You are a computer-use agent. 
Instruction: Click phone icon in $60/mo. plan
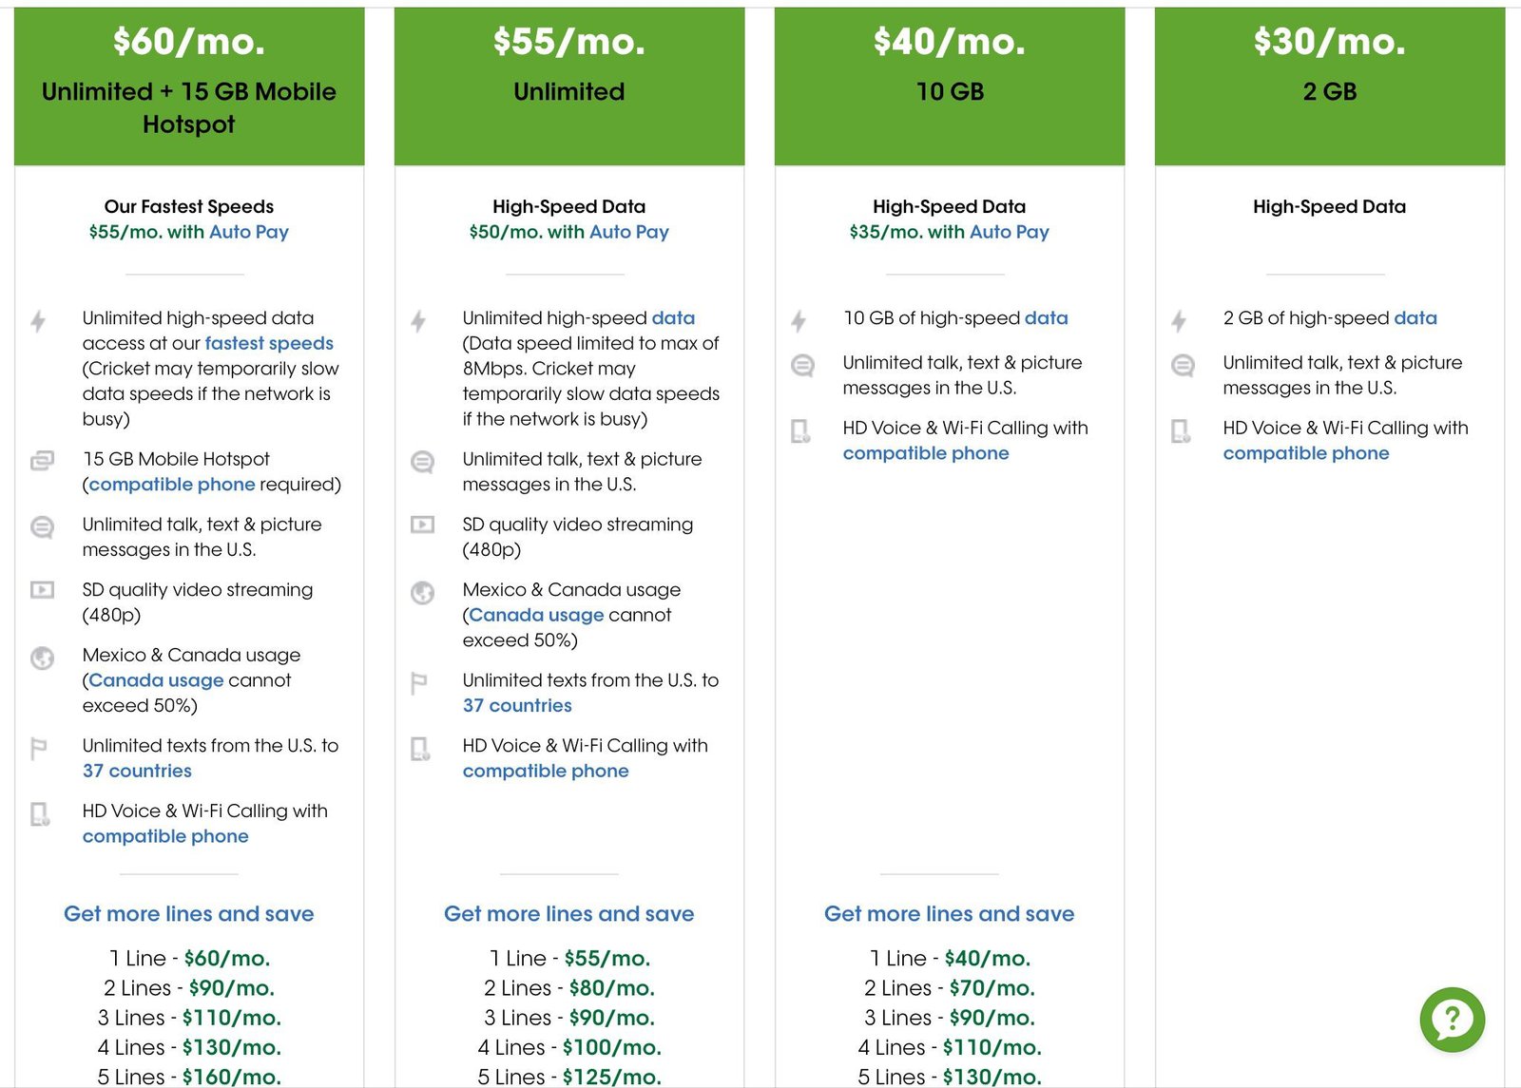coord(40,814)
